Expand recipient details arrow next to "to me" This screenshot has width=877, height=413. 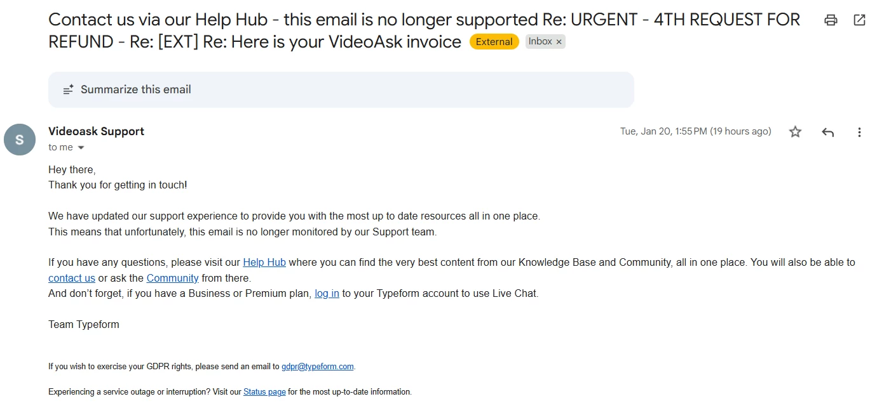point(81,148)
